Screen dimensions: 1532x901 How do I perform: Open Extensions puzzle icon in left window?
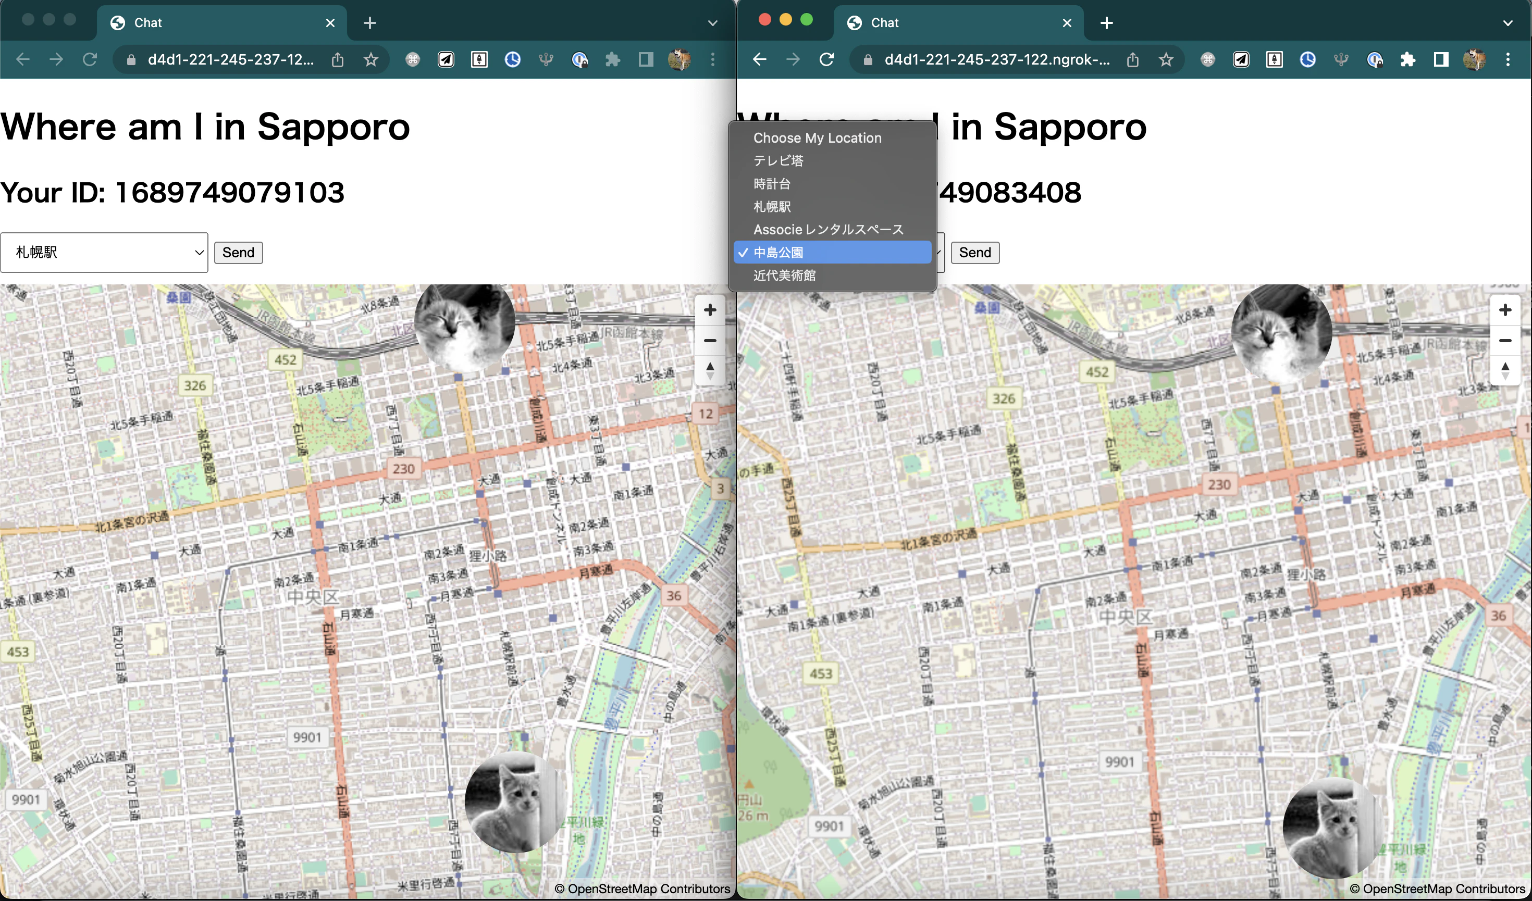click(x=612, y=59)
